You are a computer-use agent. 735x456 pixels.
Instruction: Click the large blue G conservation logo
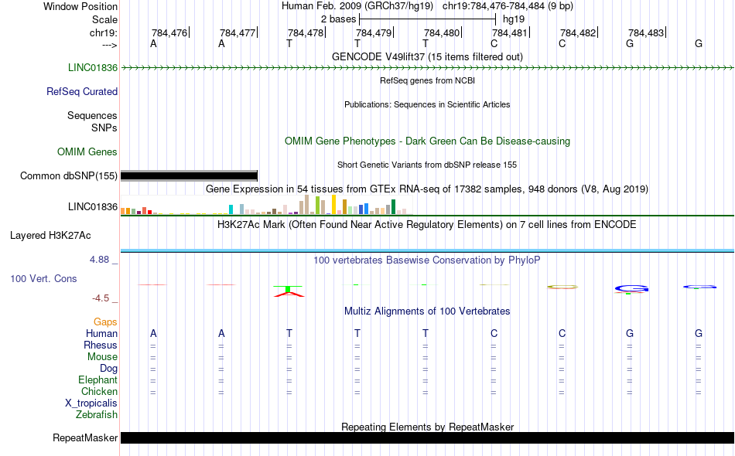click(631, 289)
